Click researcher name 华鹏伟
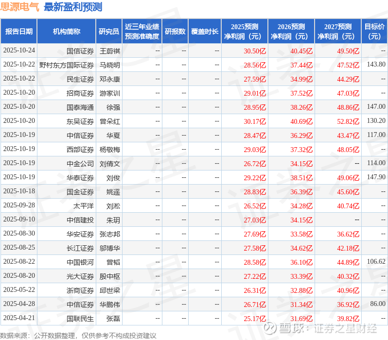388x340 pixels. pyautogui.click(x=110, y=305)
